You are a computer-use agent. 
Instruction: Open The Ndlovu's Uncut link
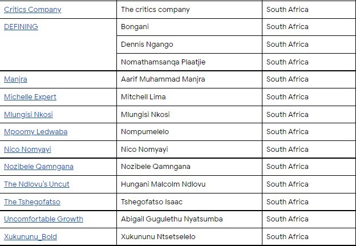(x=37, y=184)
